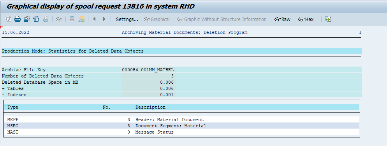The image size is (387, 146).
Task: Click the hat icon in toolbar
Action: [72, 19]
